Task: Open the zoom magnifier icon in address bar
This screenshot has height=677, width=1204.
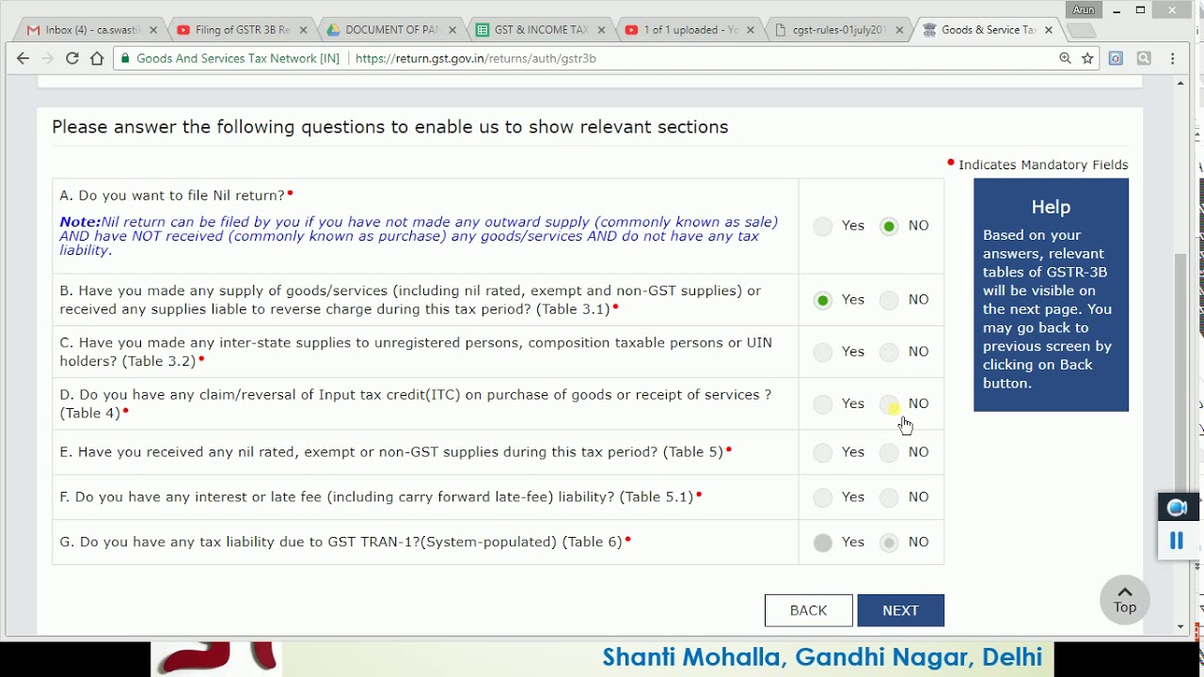Action: (x=1065, y=58)
